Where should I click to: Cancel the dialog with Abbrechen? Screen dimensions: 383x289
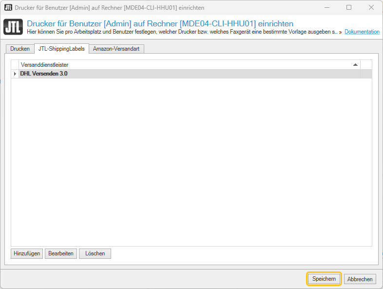pyautogui.click(x=360, y=279)
